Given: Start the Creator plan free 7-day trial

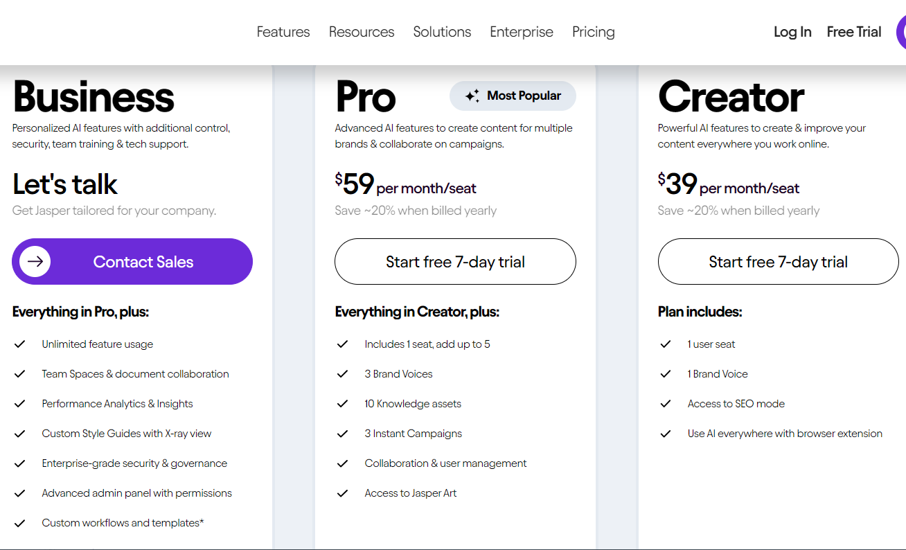Looking at the screenshot, I should pos(778,262).
